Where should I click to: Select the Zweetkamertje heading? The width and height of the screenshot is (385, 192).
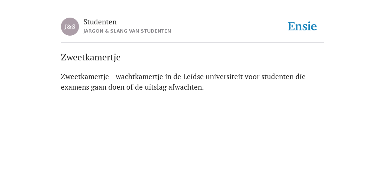[x=91, y=57]
